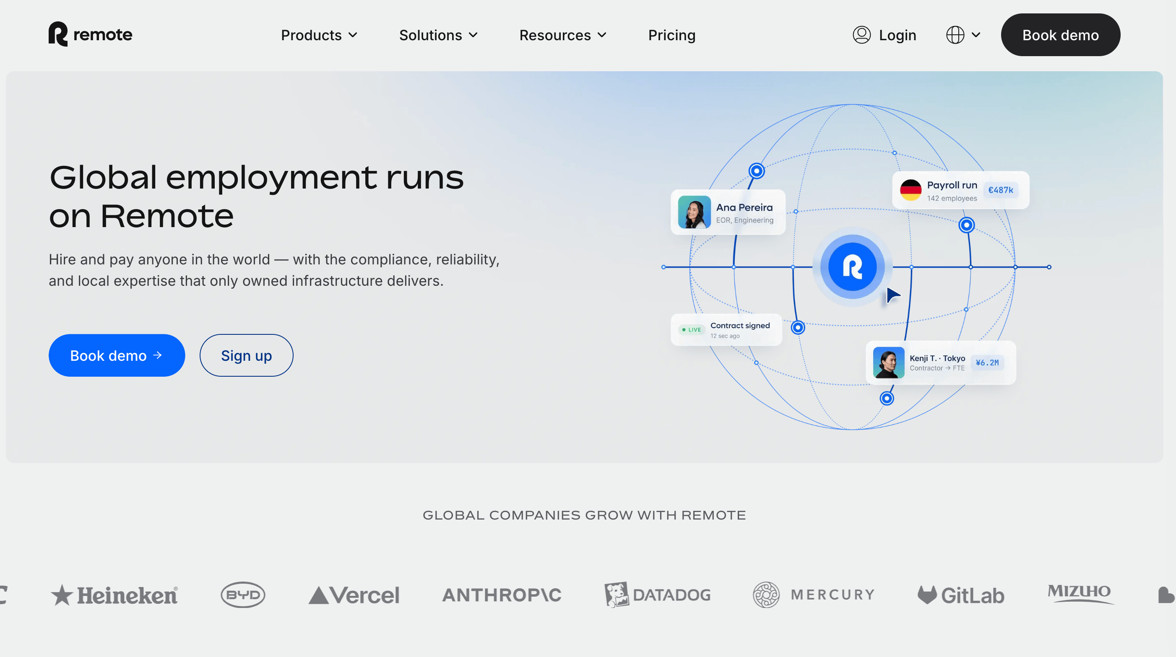Expand the language selector chevron
The width and height of the screenshot is (1176, 657).
tap(976, 35)
